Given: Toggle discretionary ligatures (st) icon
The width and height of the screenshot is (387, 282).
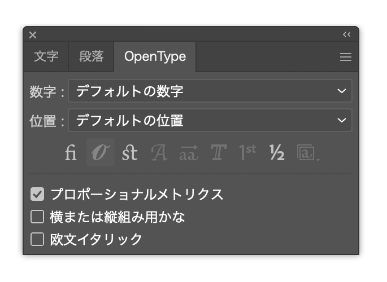Looking at the screenshot, I should click(x=130, y=153).
